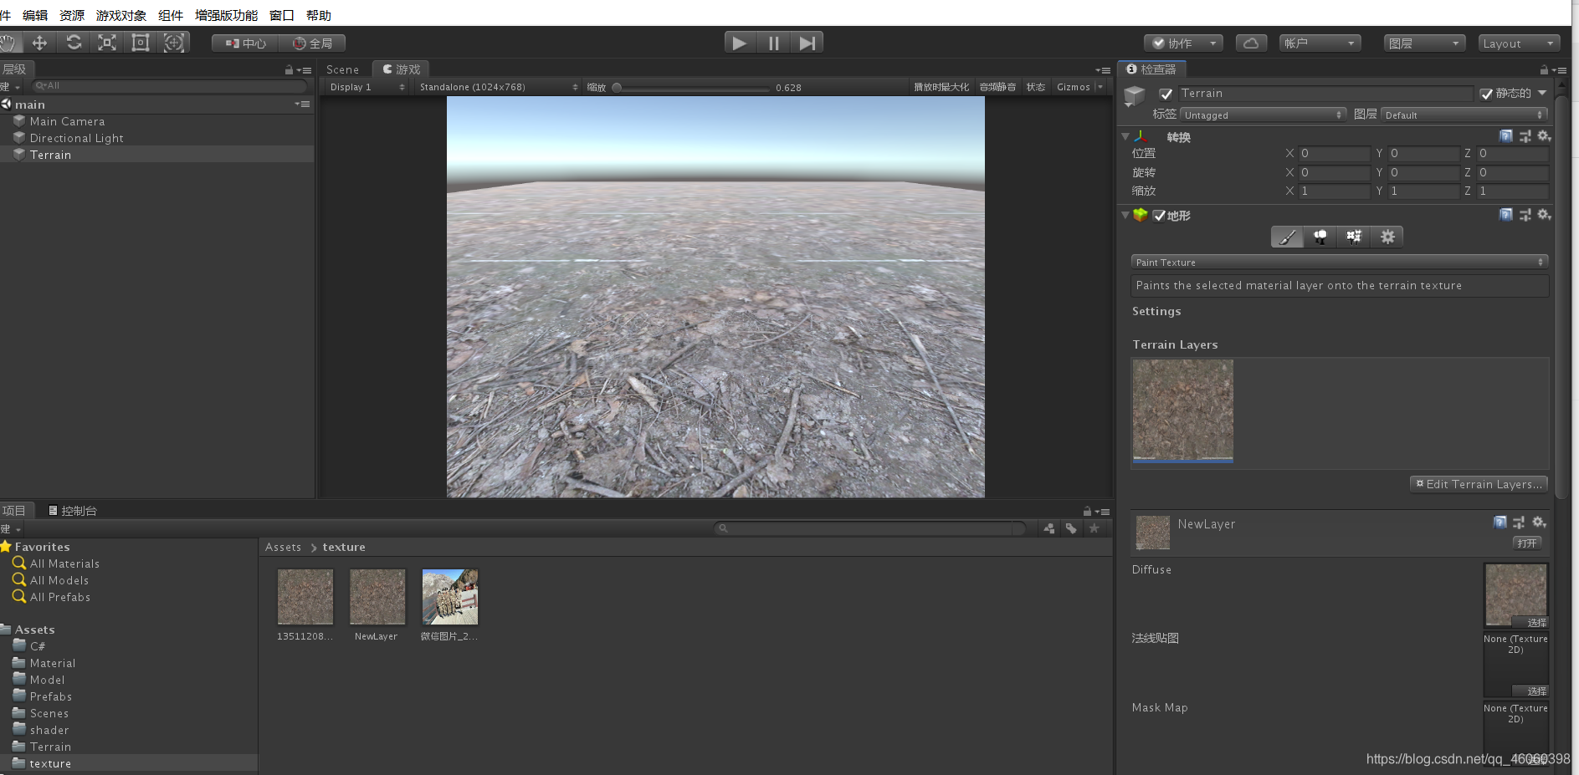Switch to the Console tab (控制台)
1579x775 pixels.
(73, 511)
